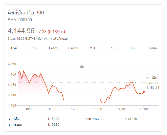This screenshot has width=167, height=135.
Task: Select the 1 วัน tab
Action: tap(13, 48)
